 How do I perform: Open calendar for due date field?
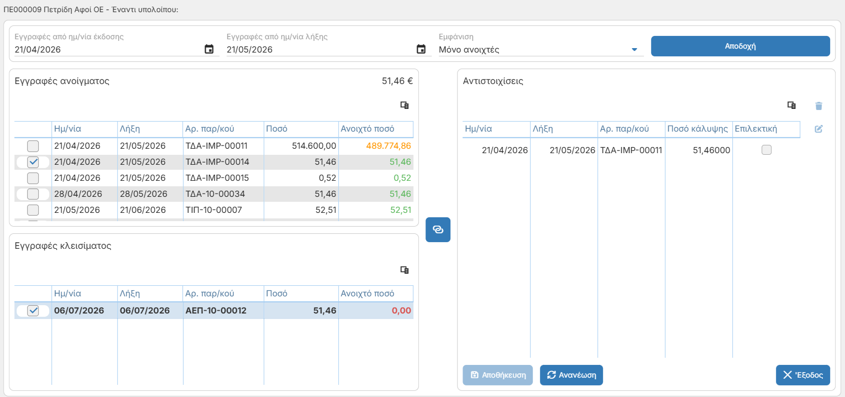[x=421, y=49]
